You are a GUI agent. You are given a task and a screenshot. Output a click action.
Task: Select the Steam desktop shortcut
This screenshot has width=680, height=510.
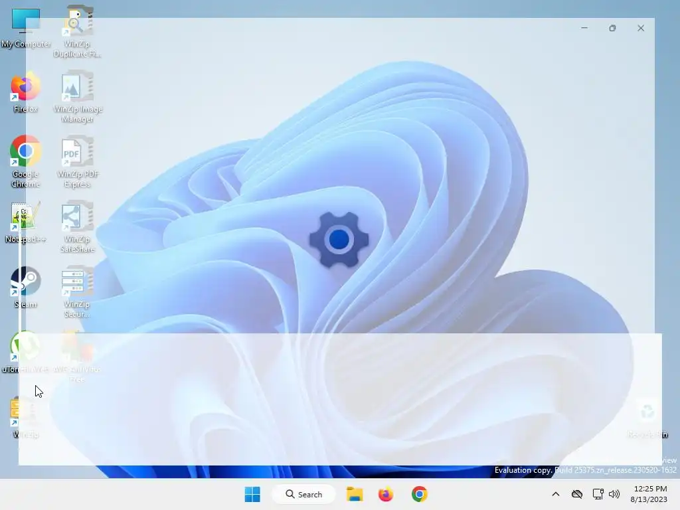point(26,287)
